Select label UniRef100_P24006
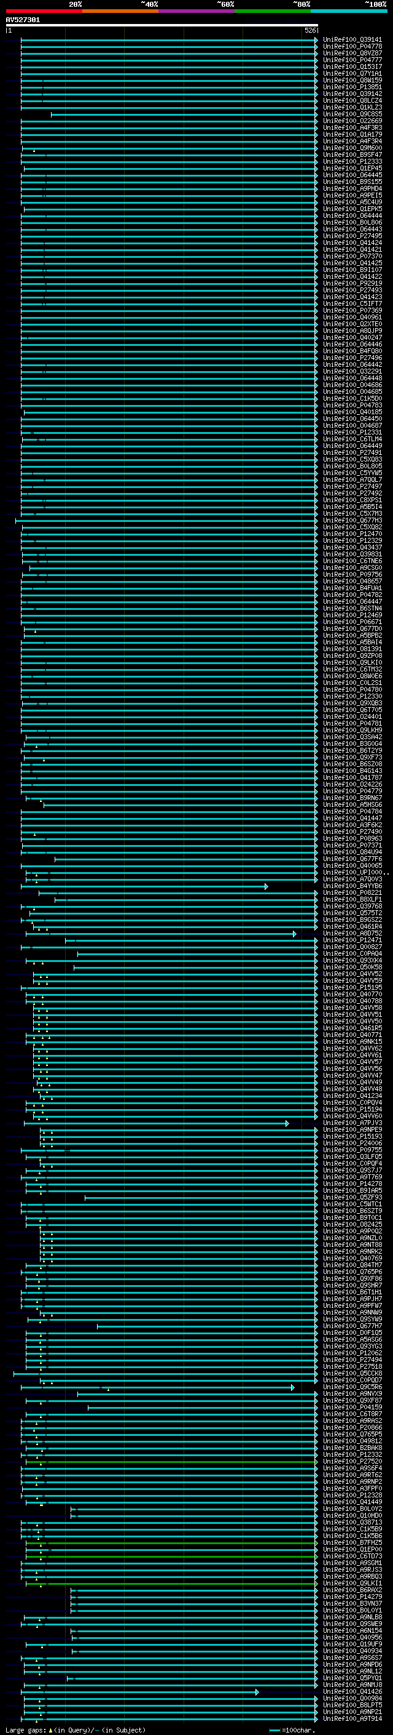The image size is (393, 1735). click(x=352, y=1143)
